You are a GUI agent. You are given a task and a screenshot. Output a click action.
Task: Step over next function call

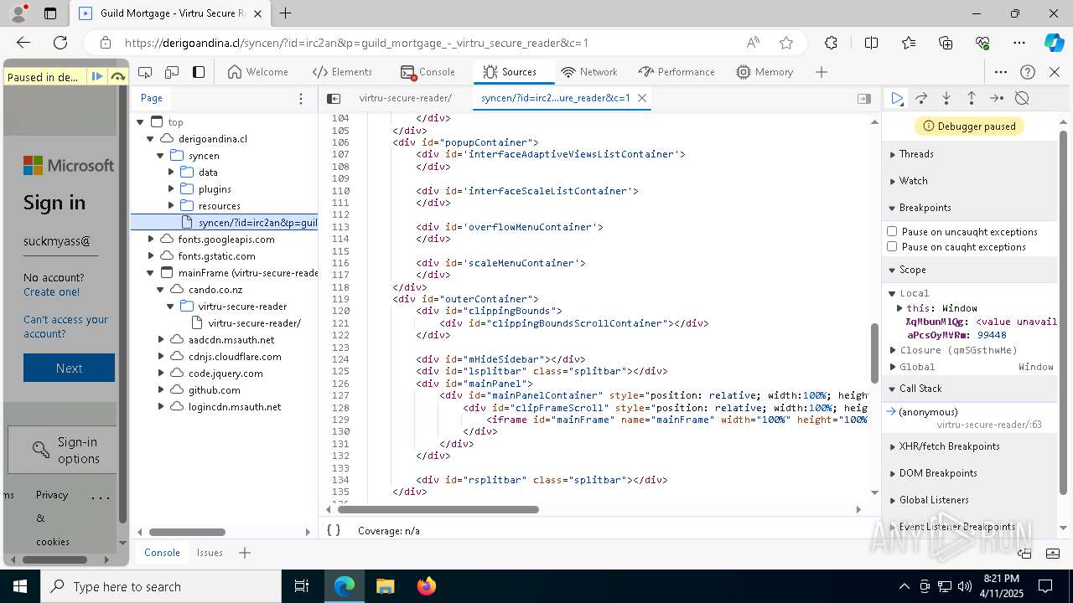(x=921, y=98)
